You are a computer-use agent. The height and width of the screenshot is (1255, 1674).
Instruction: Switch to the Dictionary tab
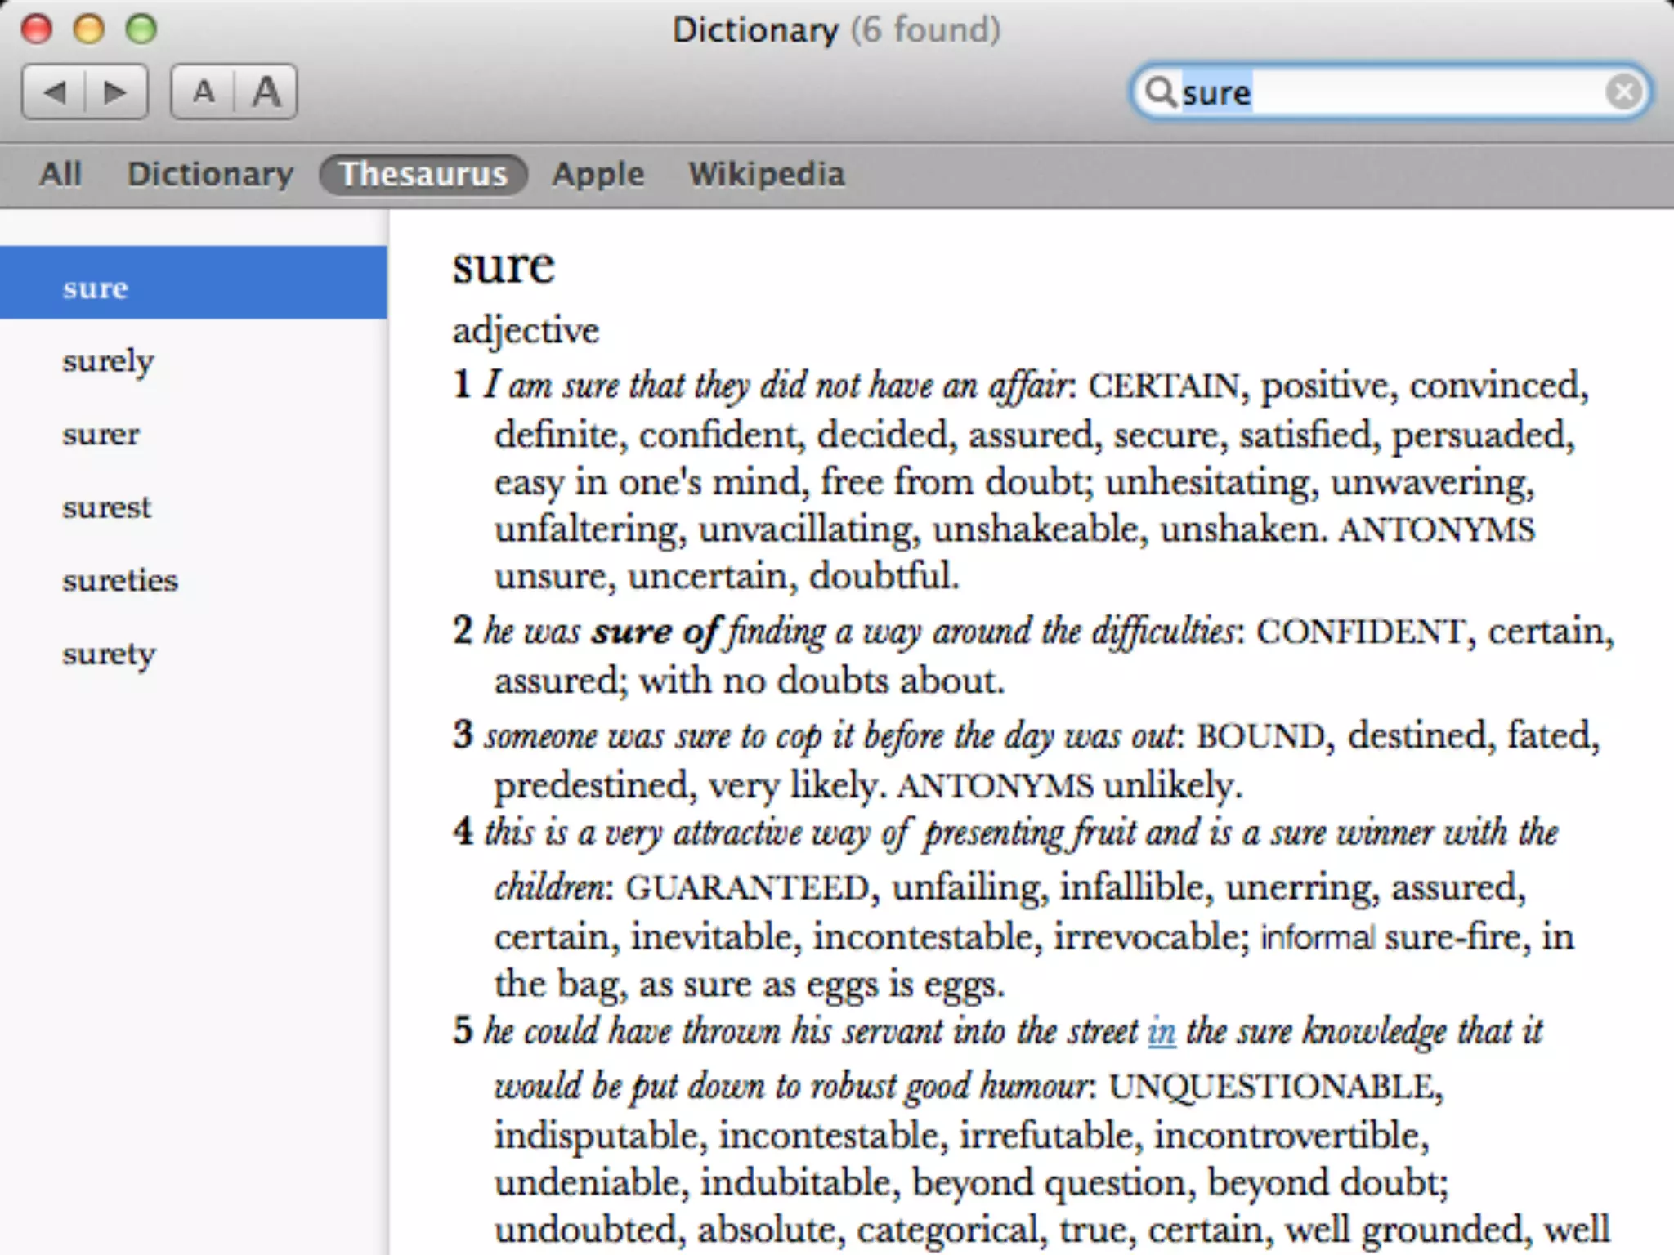tap(210, 174)
